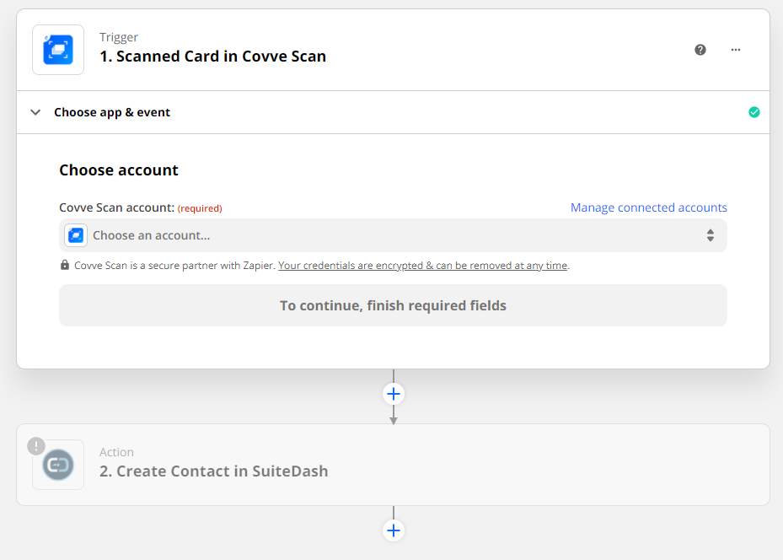Click the Scanned Card in Covve Scan title
Screen dimensions: 783x560
(212, 57)
